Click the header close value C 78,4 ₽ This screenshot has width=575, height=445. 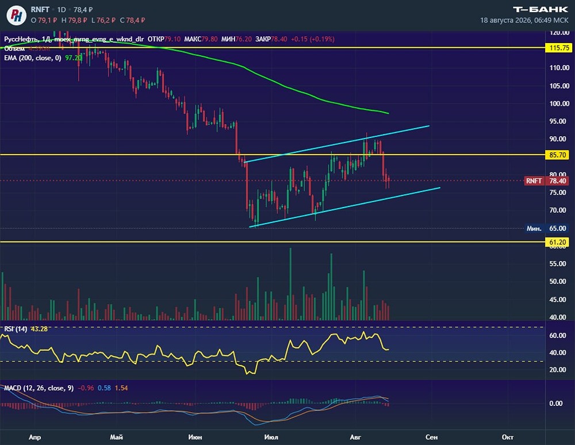[x=132, y=21]
